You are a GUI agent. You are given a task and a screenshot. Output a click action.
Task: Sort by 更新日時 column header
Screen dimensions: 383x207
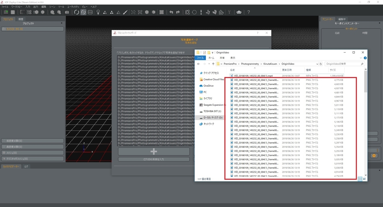click(x=287, y=70)
